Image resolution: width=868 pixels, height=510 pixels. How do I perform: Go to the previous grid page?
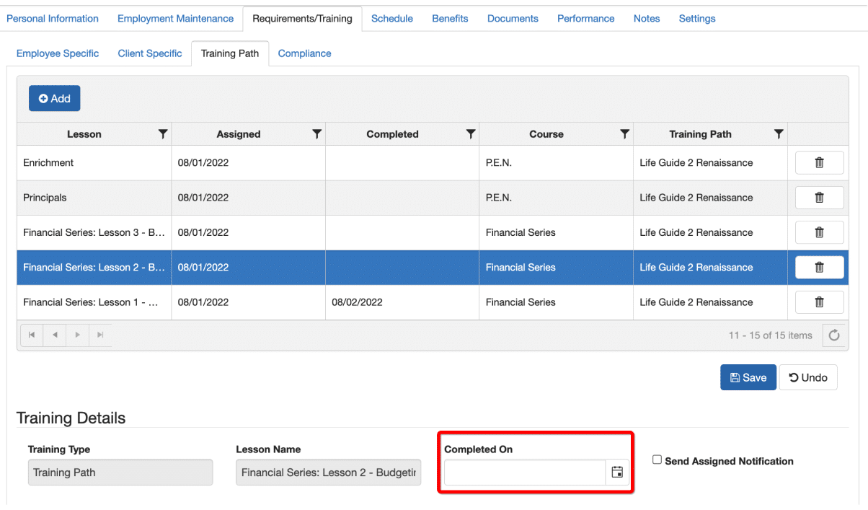coord(55,335)
